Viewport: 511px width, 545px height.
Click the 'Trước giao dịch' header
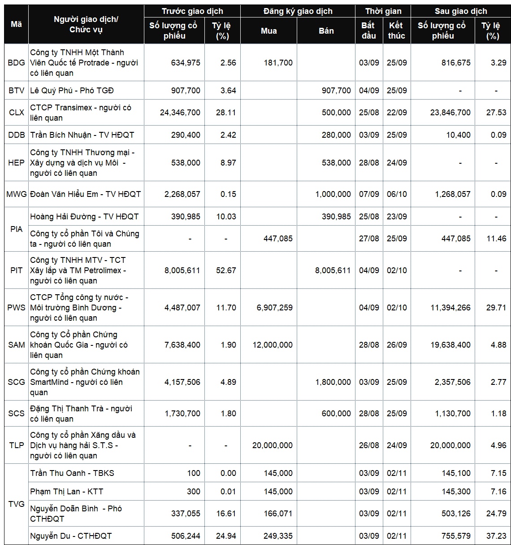click(x=192, y=11)
